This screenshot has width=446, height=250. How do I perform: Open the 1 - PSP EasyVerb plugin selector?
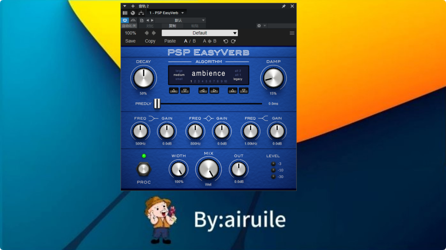click(166, 13)
